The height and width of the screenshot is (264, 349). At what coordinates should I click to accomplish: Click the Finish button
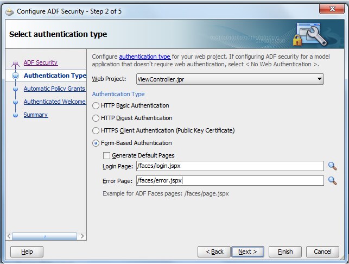pos(285,252)
